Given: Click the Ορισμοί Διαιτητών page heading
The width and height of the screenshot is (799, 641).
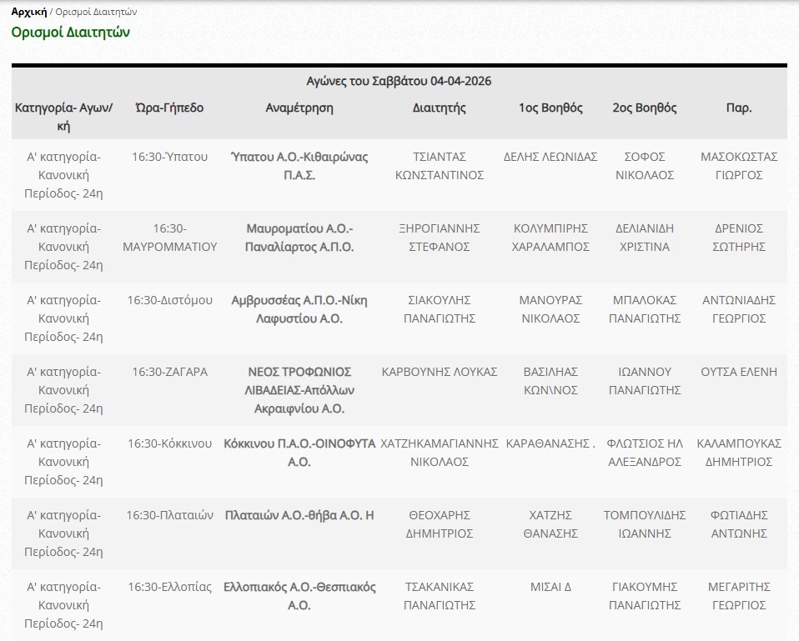Looking at the screenshot, I should 70,33.
